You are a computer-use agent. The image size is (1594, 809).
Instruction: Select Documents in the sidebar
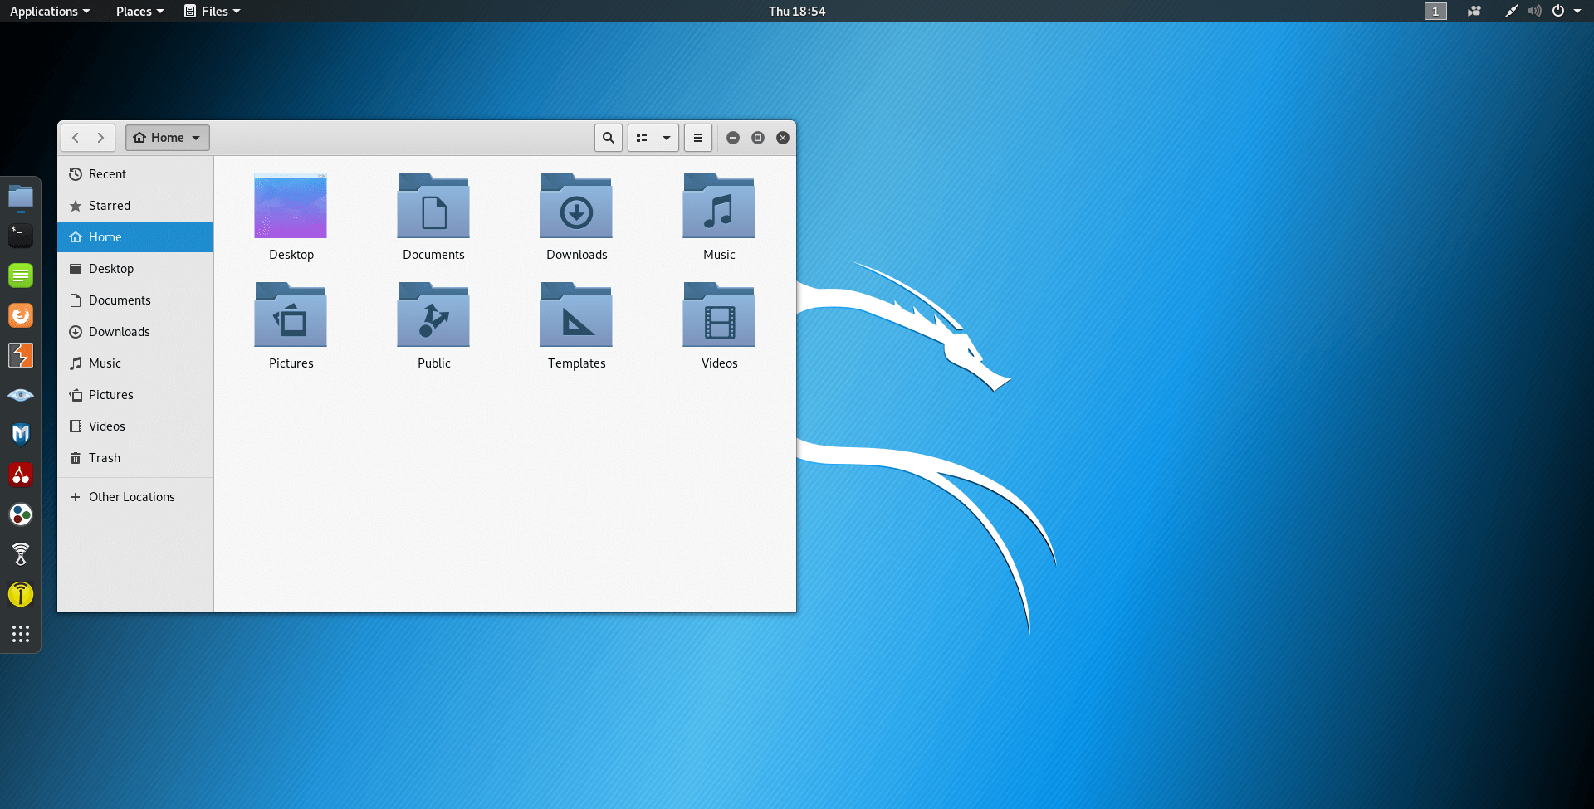point(135,300)
